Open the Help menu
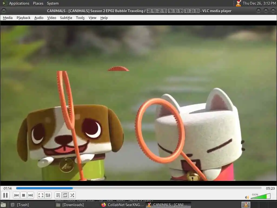The height and width of the screenshot is (208, 277). (104, 18)
